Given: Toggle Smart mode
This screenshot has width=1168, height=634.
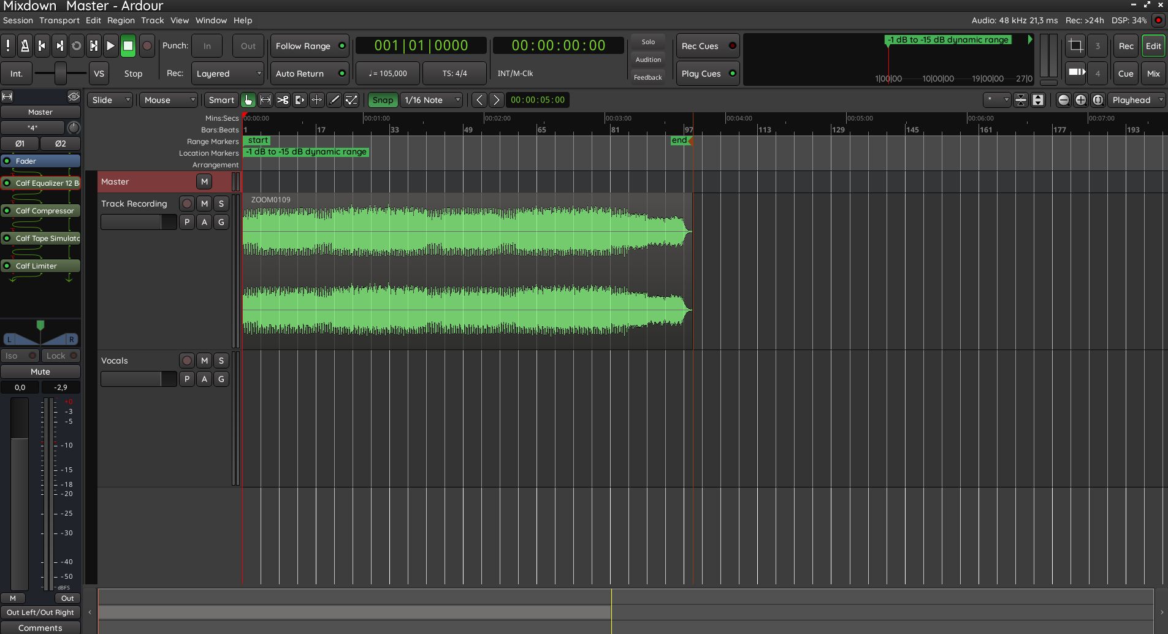Looking at the screenshot, I should pos(221,100).
